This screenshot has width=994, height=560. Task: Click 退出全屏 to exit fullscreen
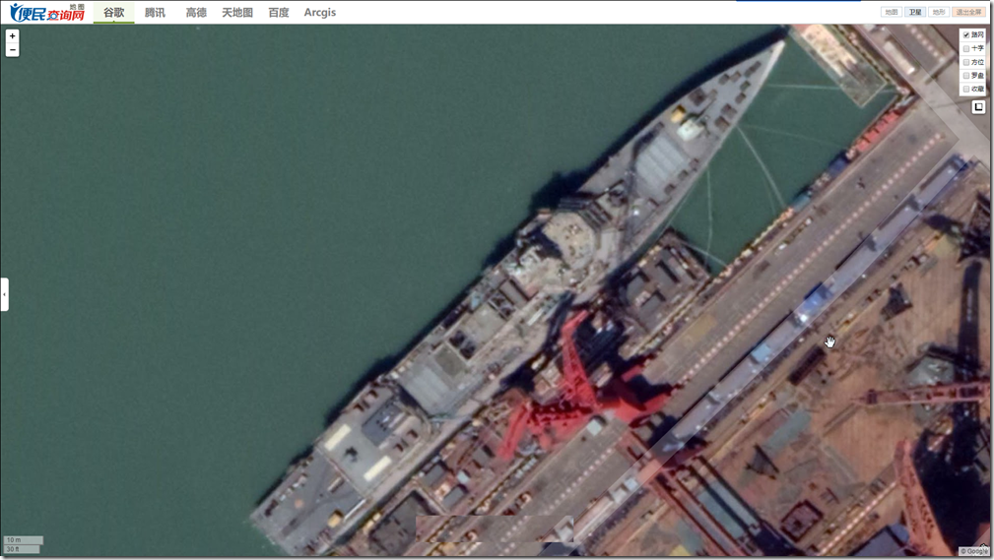pyautogui.click(x=969, y=13)
